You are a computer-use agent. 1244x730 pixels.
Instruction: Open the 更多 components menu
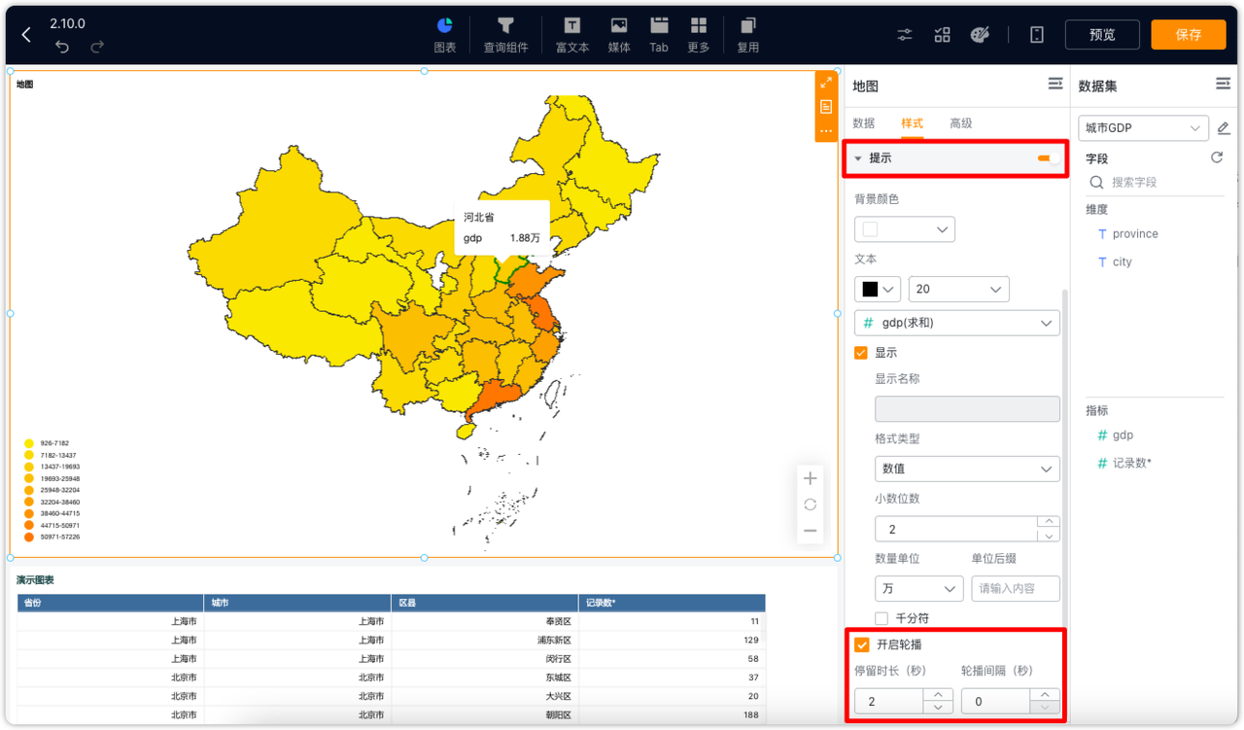pyautogui.click(x=698, y=34)
